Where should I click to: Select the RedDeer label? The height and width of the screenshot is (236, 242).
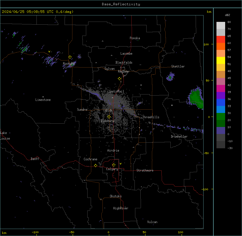click(x=124, y=71)
